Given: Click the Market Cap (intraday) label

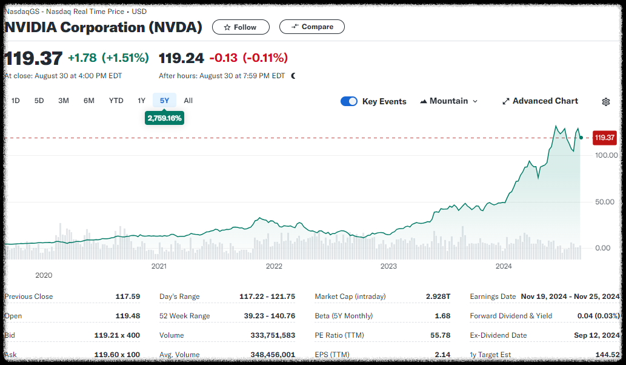Looking at the screenshot, I should (350, 296).
